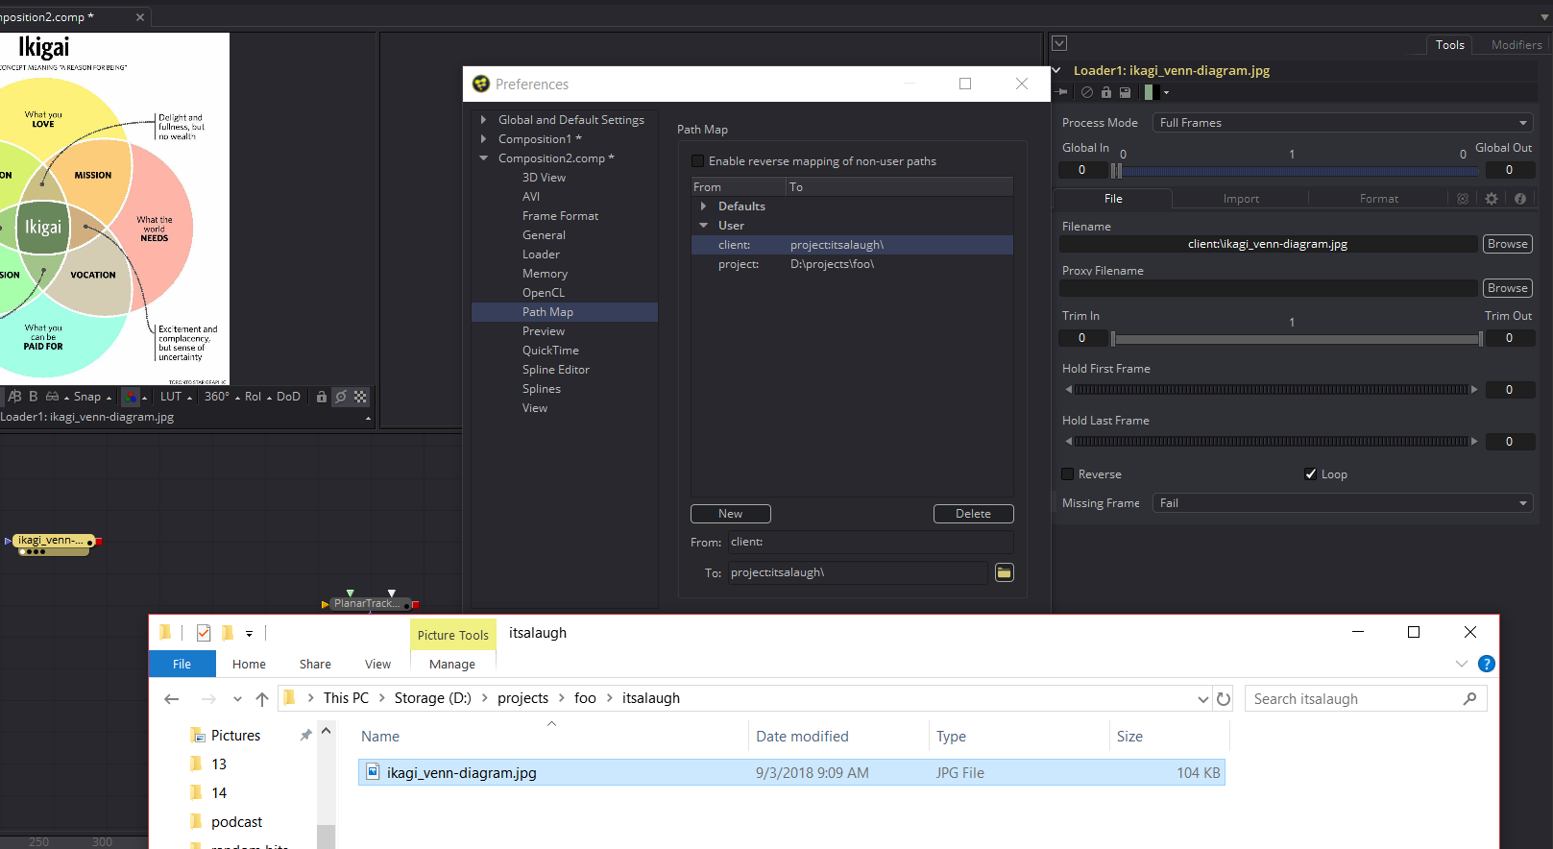Expand Composition1 preferences tree
This screenshot has width=1553, height=849.
(x=484, y=139)
